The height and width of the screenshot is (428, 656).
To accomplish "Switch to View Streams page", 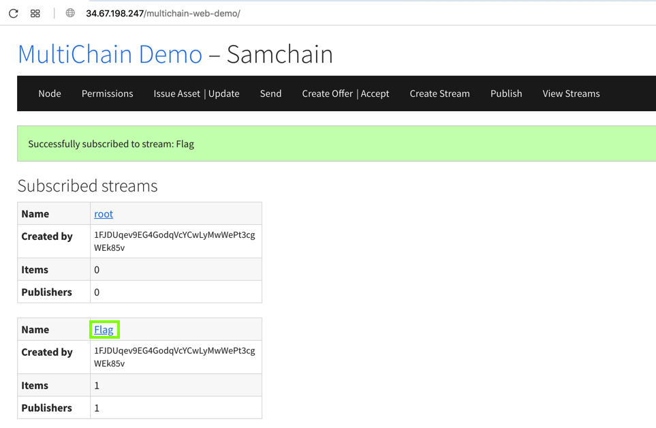I will (x=571, y=93).
